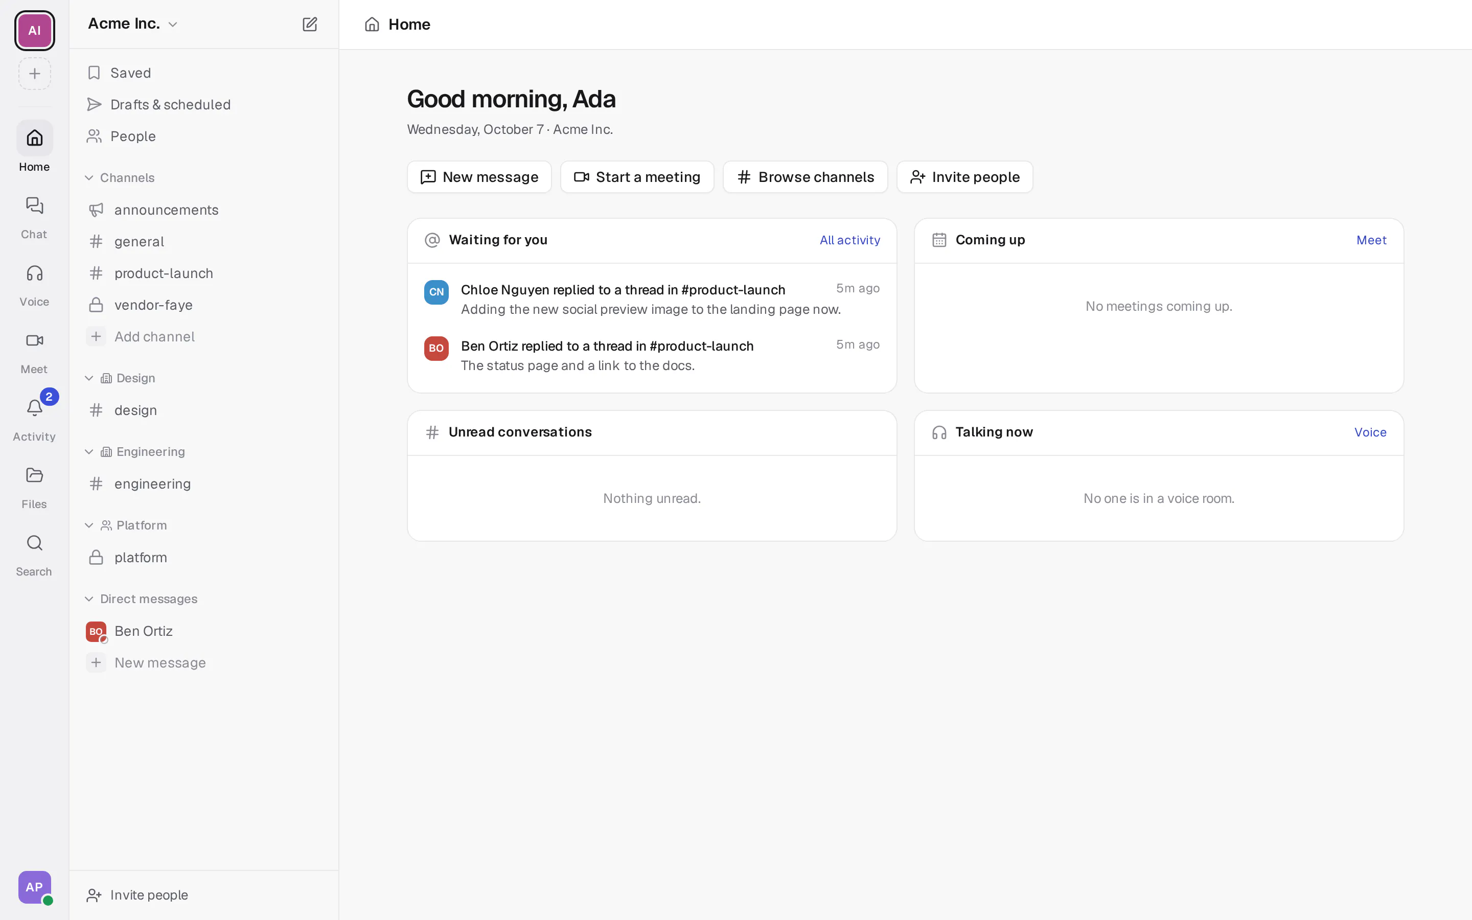Open the Files section in rail
Viewport: 1472px width, 920px height.
click(35, 488)
